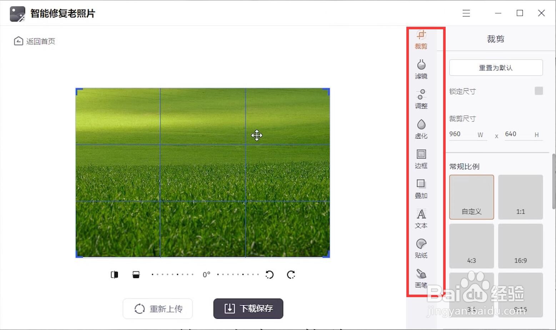Click bottom-left crop corner handle
The height and width of the screenshot is (330, 556).
(x=79, y=254)
